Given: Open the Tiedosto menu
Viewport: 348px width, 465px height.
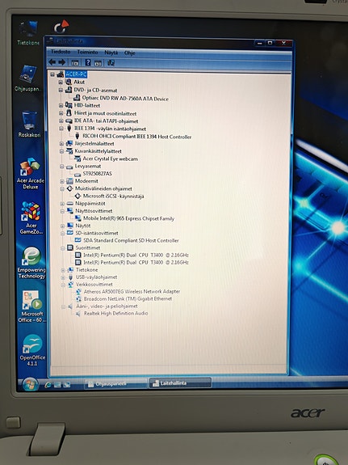Looking at the screenshot, I should tap(61, 52).
